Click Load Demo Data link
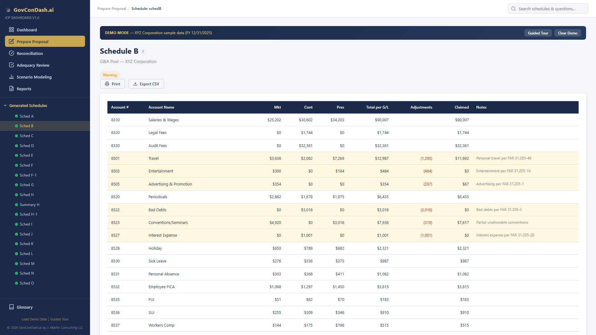The width and height of the screenshot is (596, 335). 34,319
